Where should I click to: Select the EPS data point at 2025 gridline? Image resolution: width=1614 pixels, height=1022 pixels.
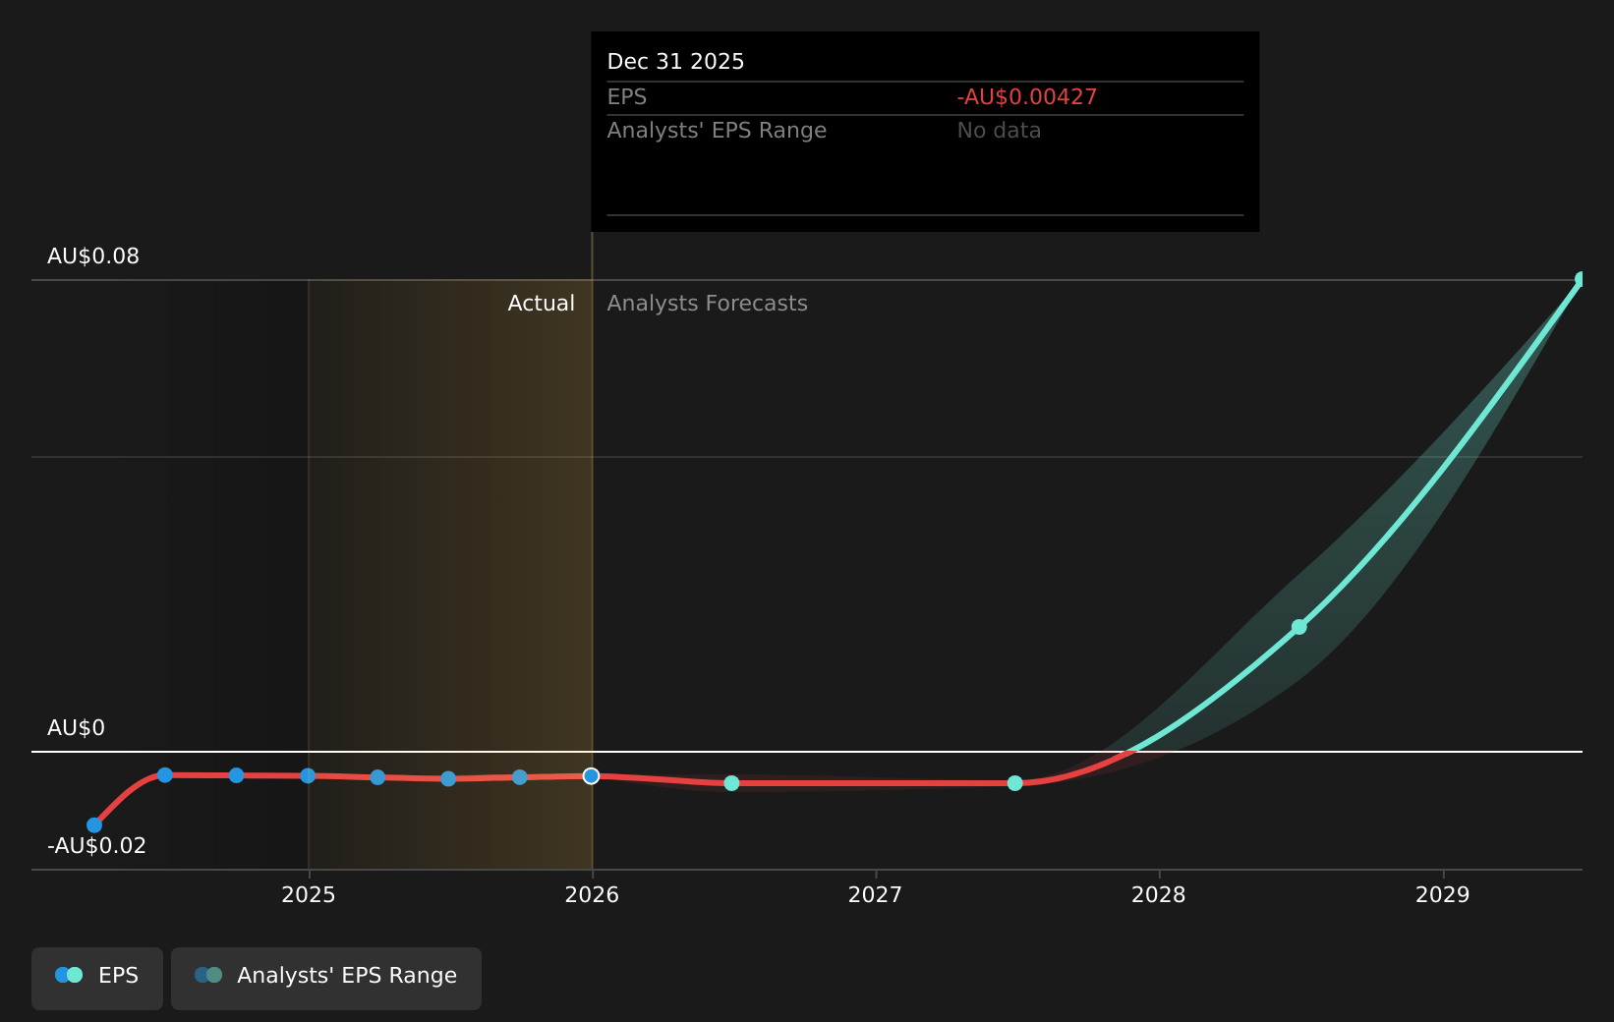[x=308, y=776]
